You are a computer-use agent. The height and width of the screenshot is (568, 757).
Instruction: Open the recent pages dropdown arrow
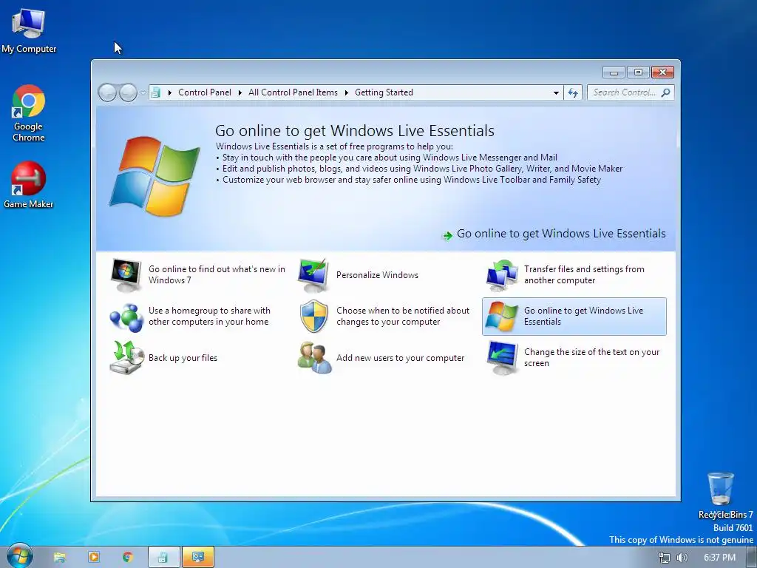pyautogui.click(x=143, y=92)
